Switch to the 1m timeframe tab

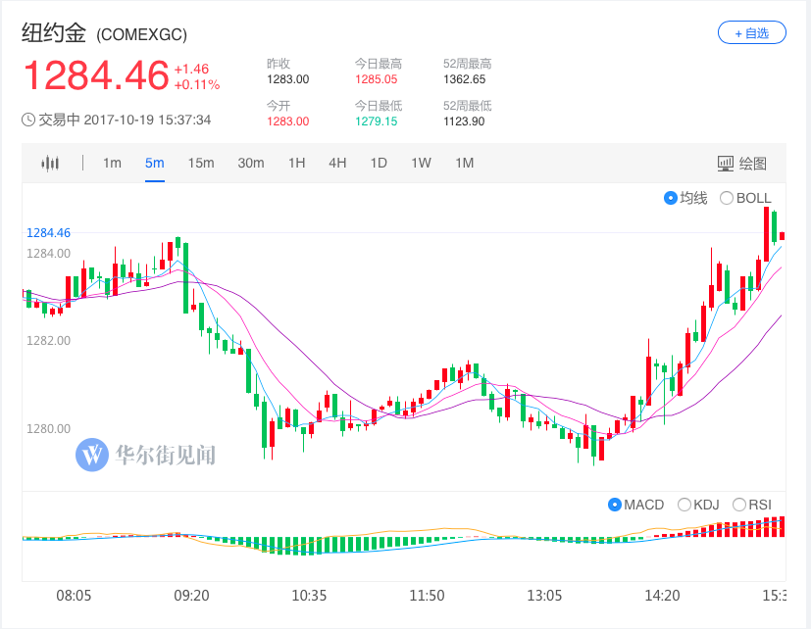coord(112,164)
